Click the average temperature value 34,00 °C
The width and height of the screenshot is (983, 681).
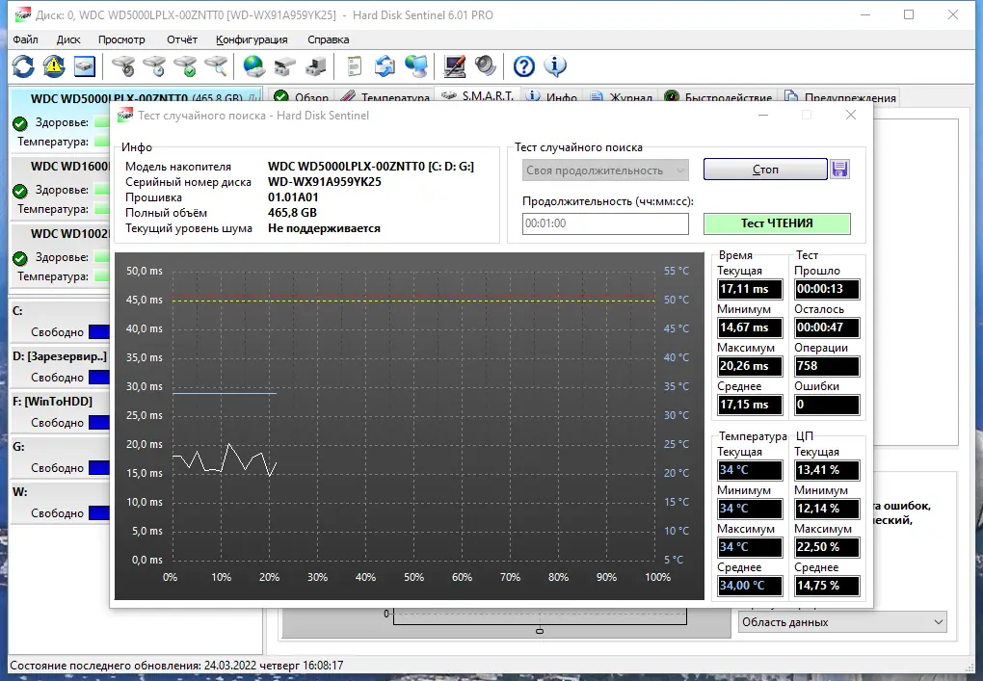[750, 585]
